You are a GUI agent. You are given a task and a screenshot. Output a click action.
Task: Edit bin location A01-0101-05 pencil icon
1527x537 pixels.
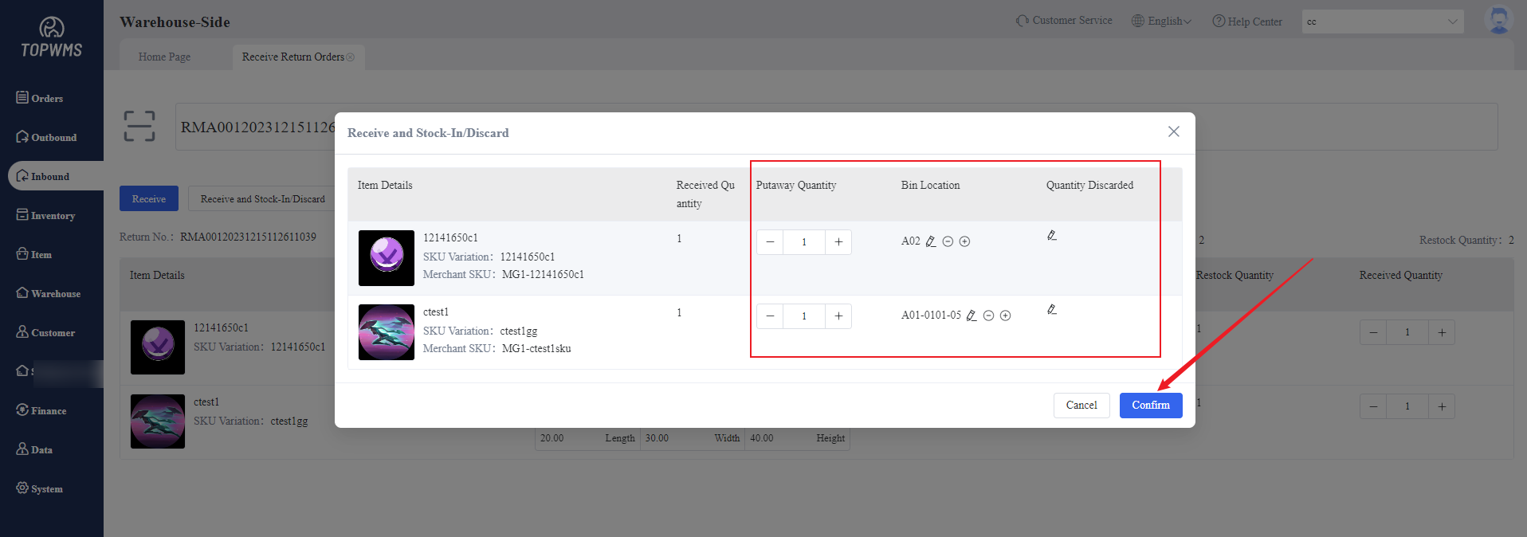point(972,316)
